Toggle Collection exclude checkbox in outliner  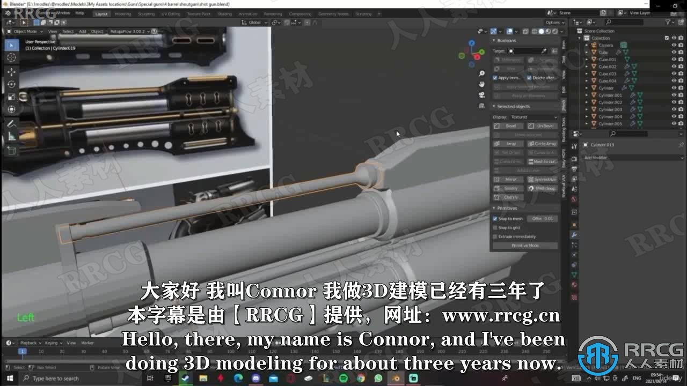(667, 38)
